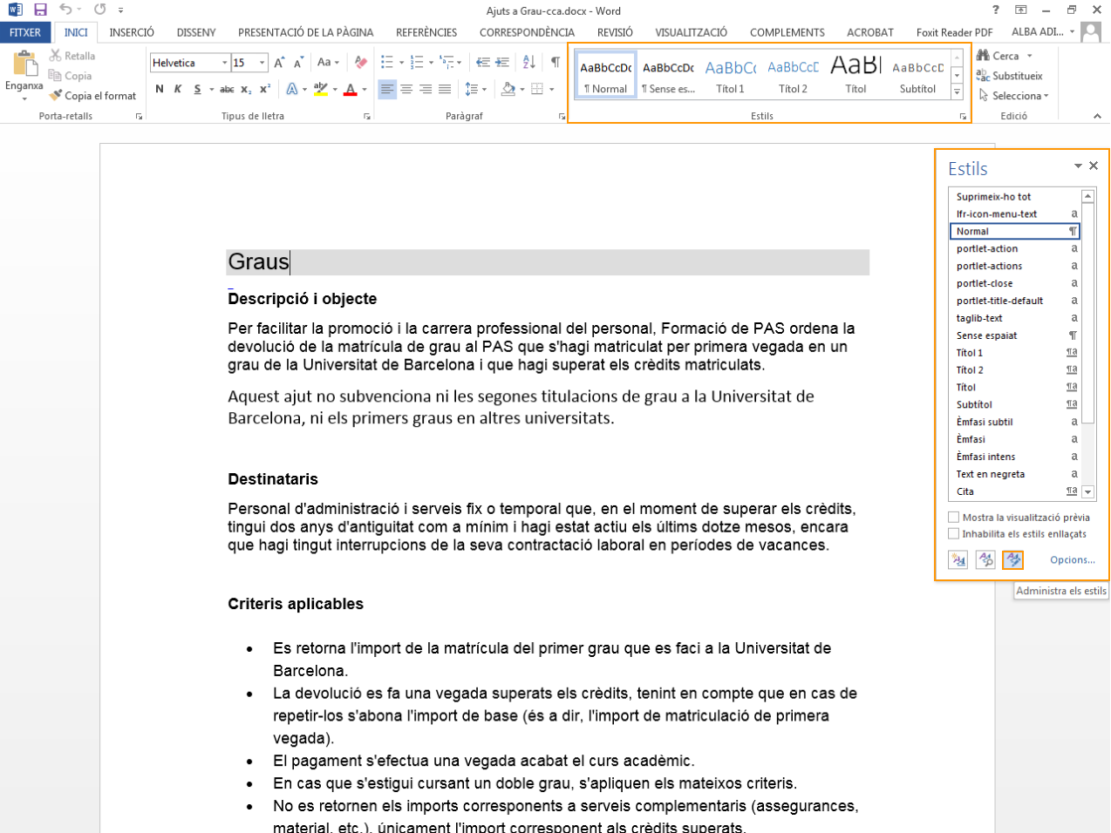Expand the font size dropdown
Image resolution: width=1111 pixels, height=833 pixels.
tap(262, 63)
